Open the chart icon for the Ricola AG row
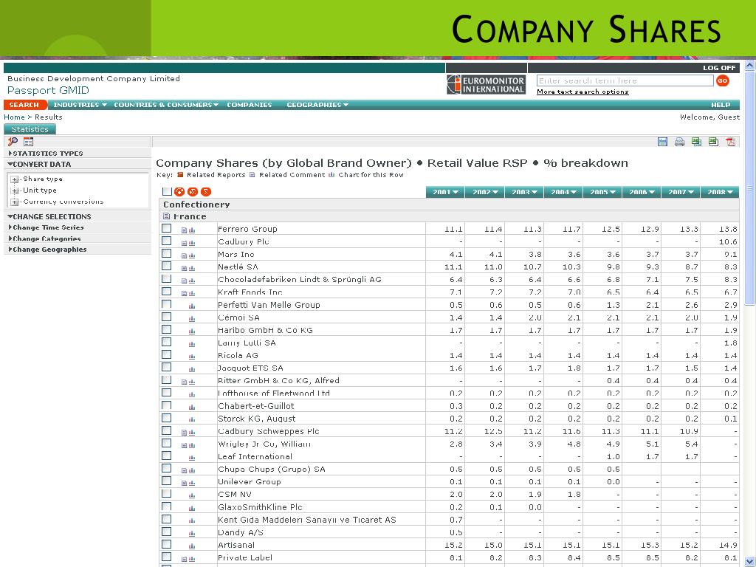This screenshot has height=567, width=756. pyautogui.click(x=192, y=357)
